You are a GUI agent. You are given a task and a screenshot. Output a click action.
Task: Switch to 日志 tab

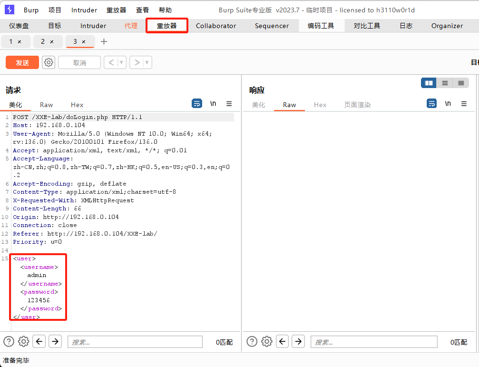pos(406,26)
